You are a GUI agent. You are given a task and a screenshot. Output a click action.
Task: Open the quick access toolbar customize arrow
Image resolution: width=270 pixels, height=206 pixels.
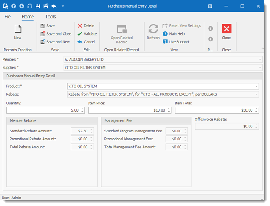pyautogui.click(x=63, y=6)
